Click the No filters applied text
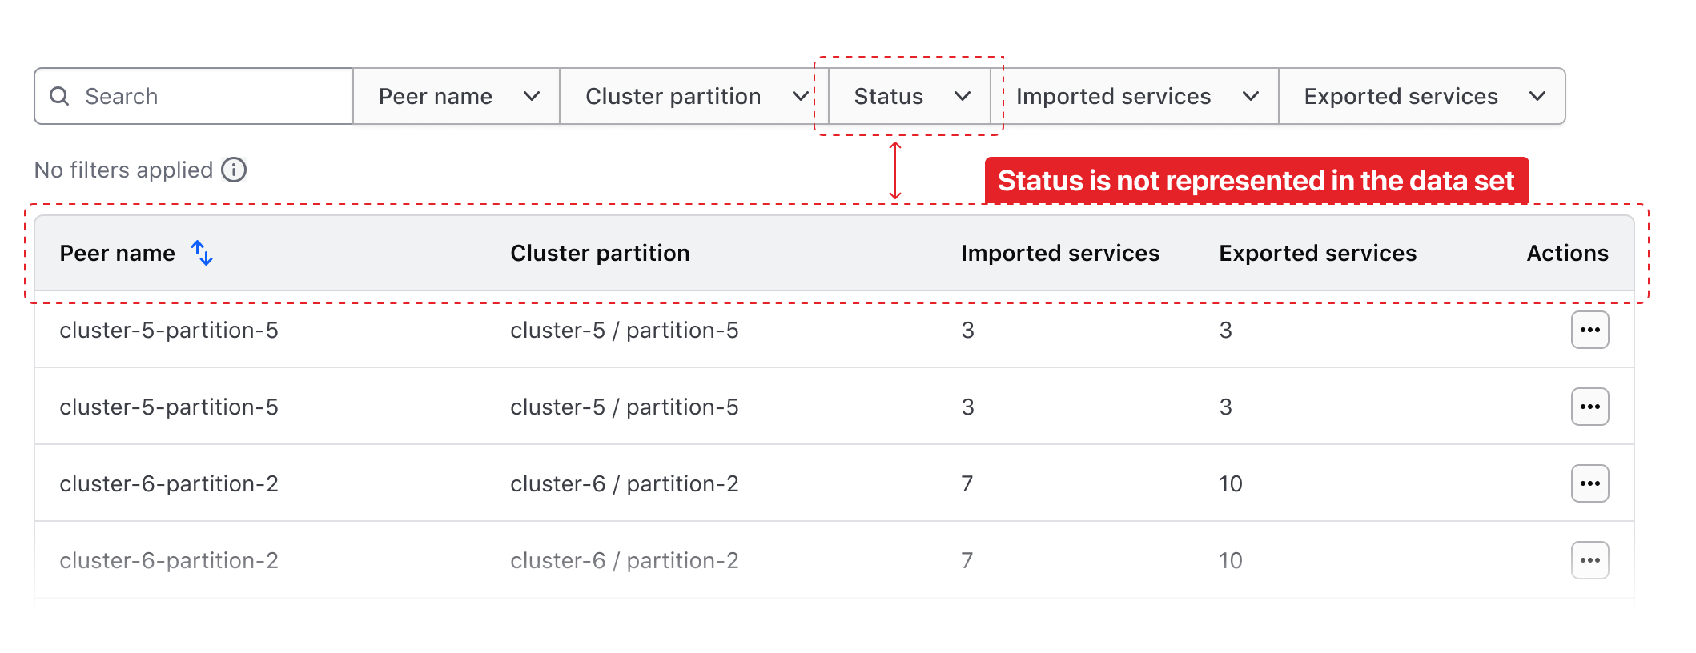Viewport: 1696px width, 653px height. [124, 170]
